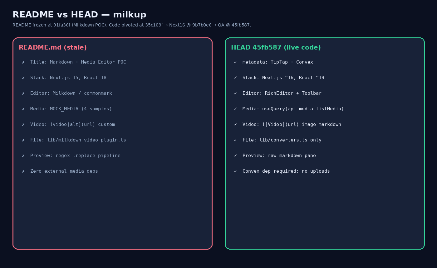Image resolution: width=437 pixels, height=268 pixels.
Task: Click the check mark beside 'Video: ![Video](url)'
Action: (x=235, y=124)
